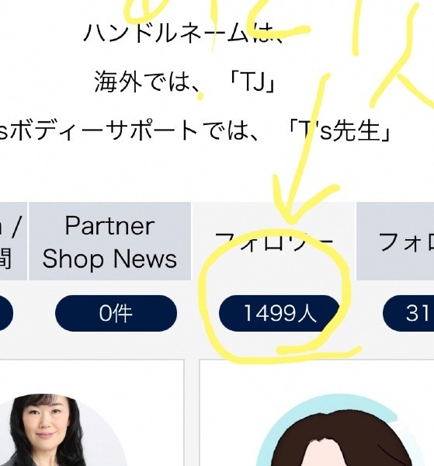
Task: Switch to the フォロー tab at right edge
Action: tap(395, 241)
